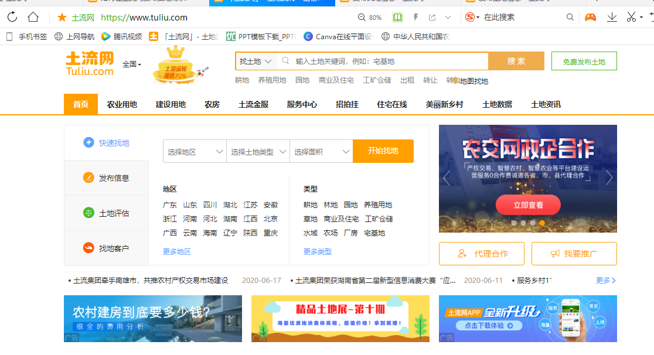Click the browser download arrow icon
This screenshot has width=654, height=355.
click(x=612, y=17)
